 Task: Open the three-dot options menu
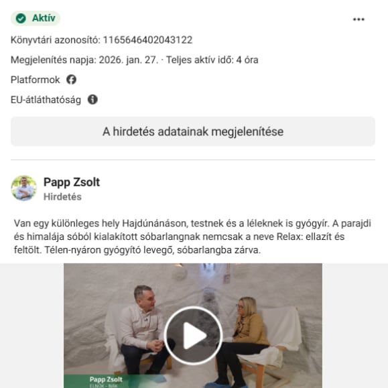point(359,19)
